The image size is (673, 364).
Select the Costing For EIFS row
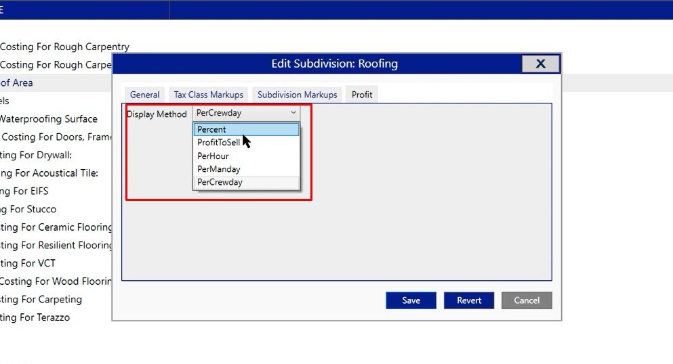(24, 191)
